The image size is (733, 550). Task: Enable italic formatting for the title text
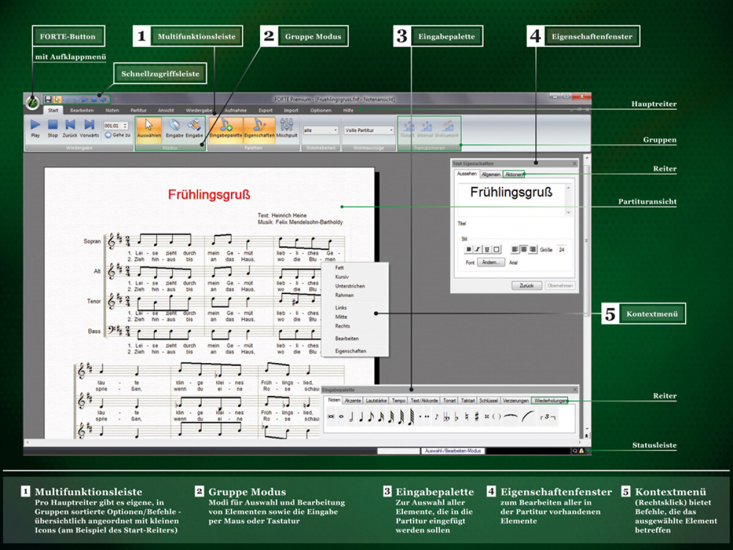coord(477,249)
